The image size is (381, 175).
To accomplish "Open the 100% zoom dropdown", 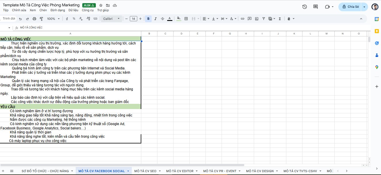I will point(53,19).
